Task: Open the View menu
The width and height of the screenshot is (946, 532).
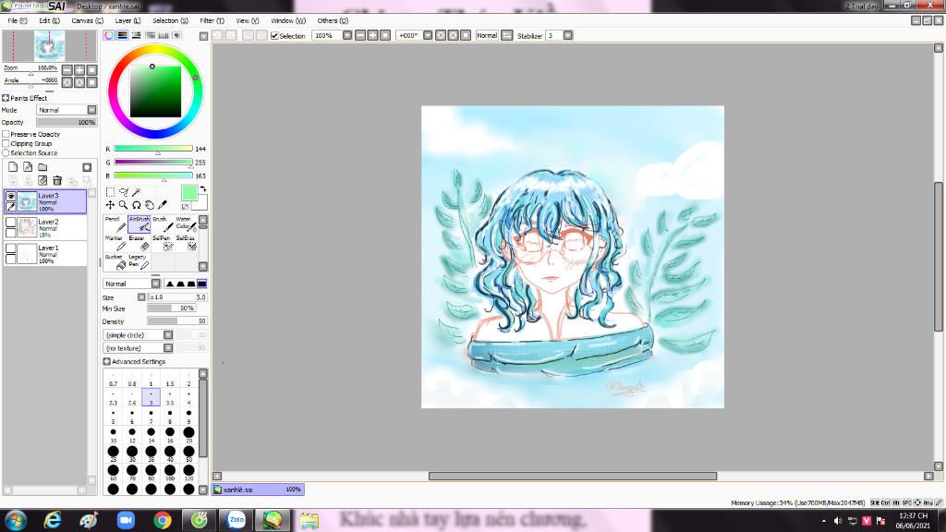Action: 248,20
